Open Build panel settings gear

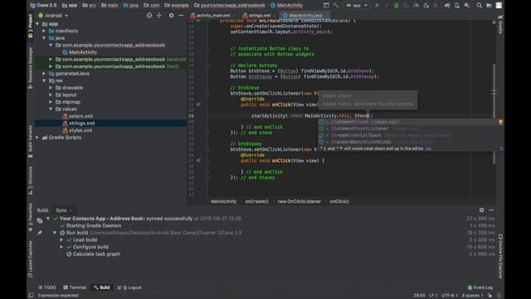tap(481, 210)
